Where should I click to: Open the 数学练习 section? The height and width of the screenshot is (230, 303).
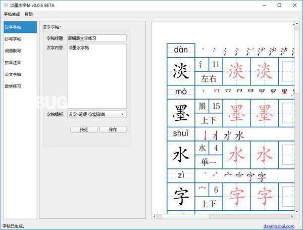pyautogui.click(x=20, y=86)
